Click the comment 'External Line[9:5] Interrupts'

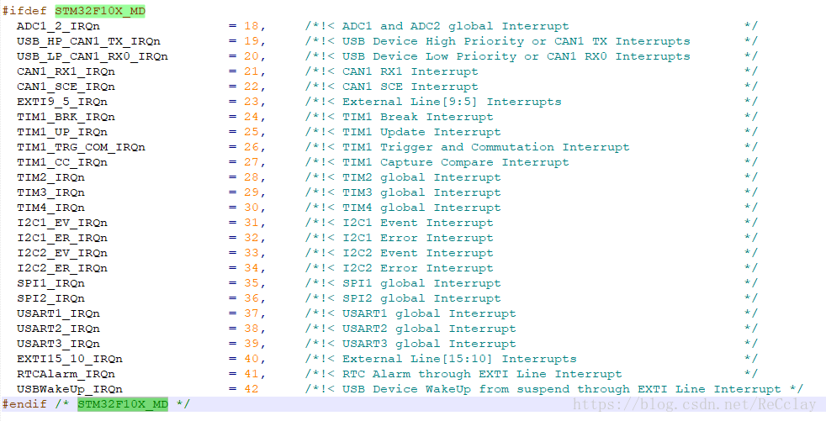[452, 102]
